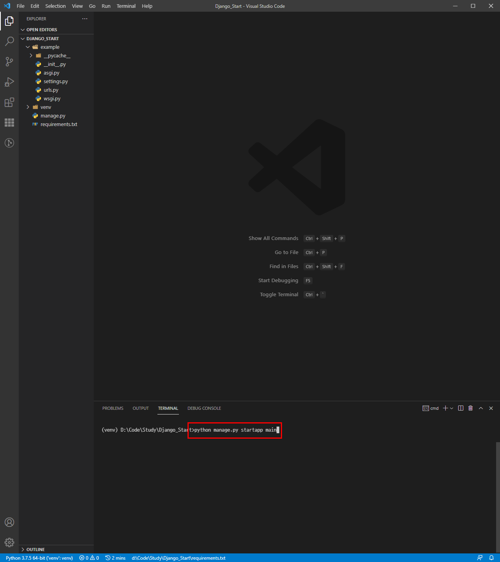Open settings.py in the explorer

point(56,82)
